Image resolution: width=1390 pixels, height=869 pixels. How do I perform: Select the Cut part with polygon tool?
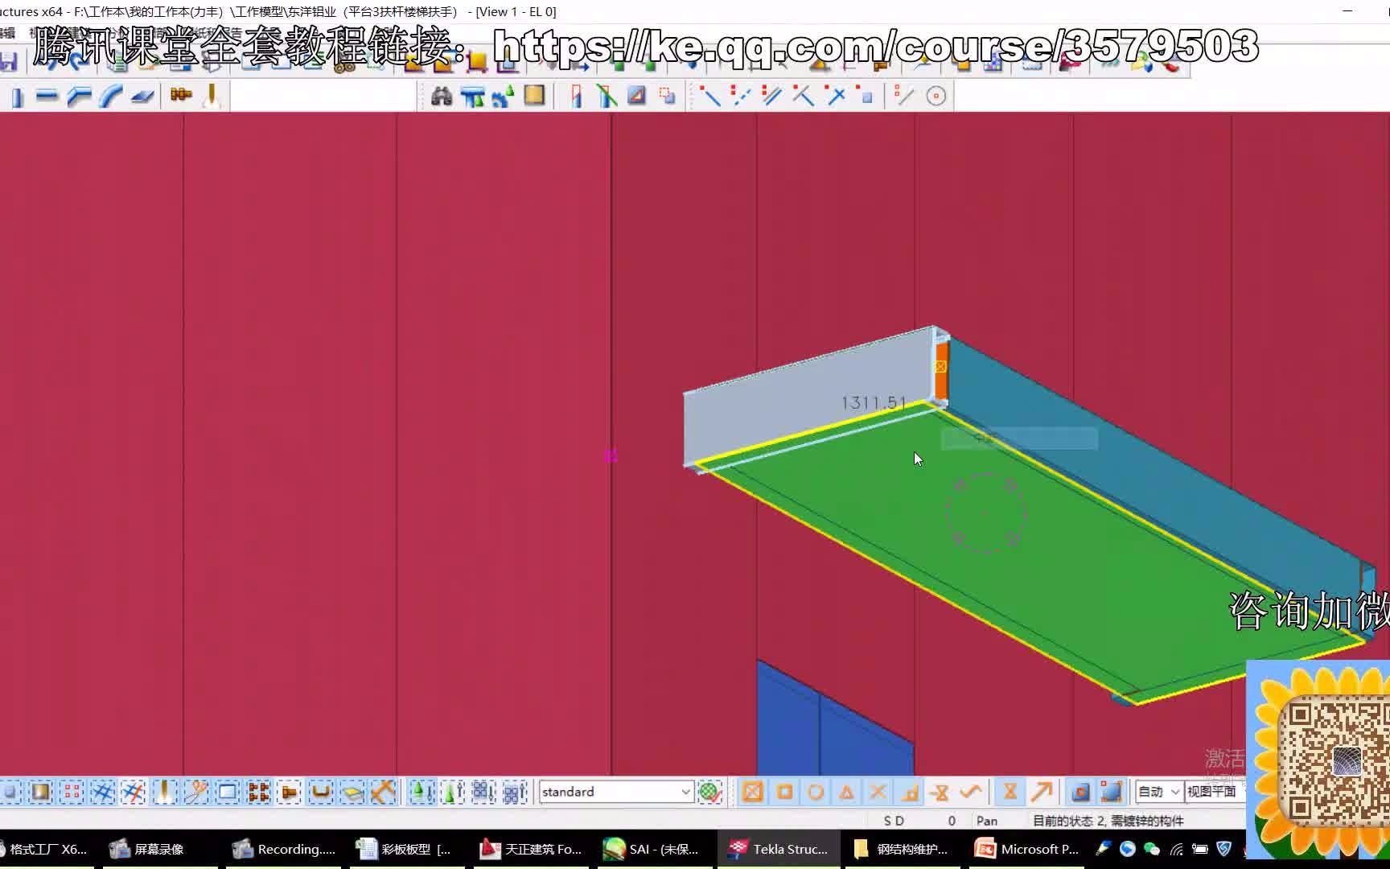[637, 97]
